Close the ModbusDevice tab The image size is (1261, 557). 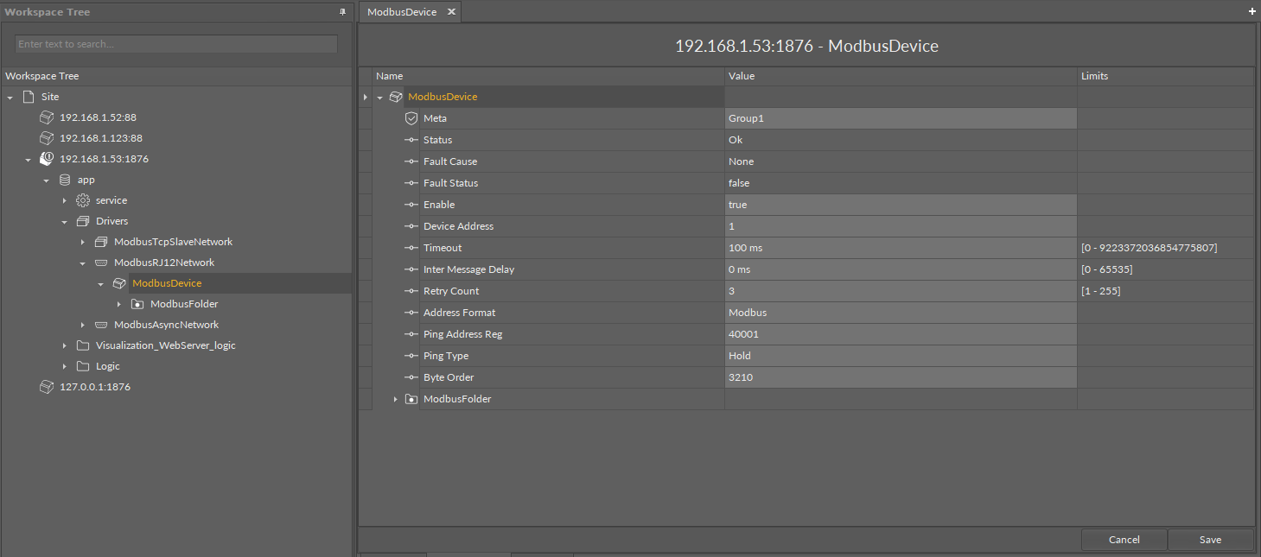(x=451, y=12)
